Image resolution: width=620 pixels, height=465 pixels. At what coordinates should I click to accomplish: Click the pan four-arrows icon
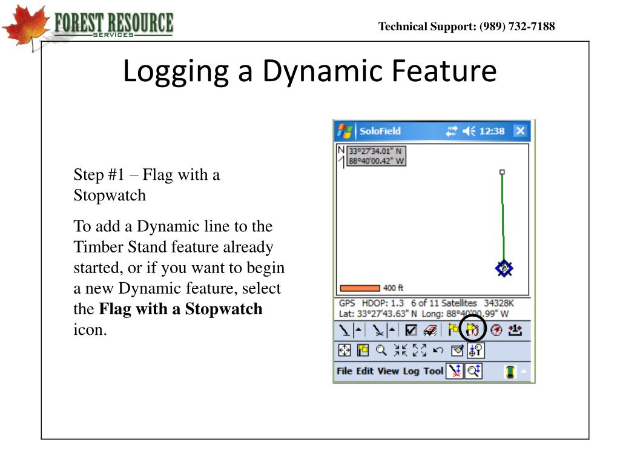click(x=345, y=351)
